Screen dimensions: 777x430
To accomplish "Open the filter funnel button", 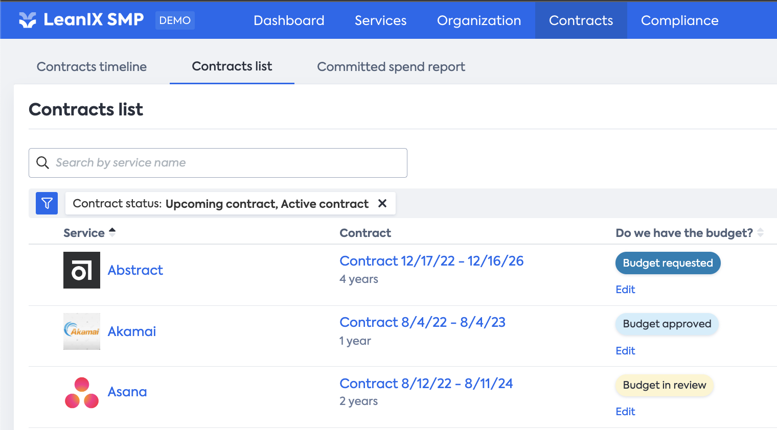I will click(47, 203).
